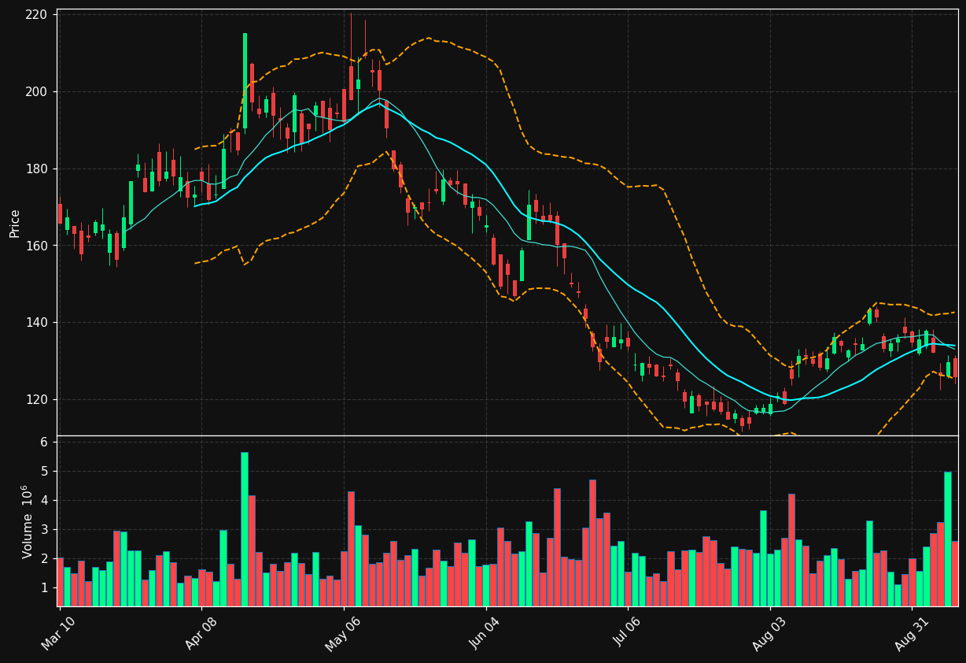The image size is (966, 663).
Task: Click the Jun 04 date label
Action: point(485,634)
